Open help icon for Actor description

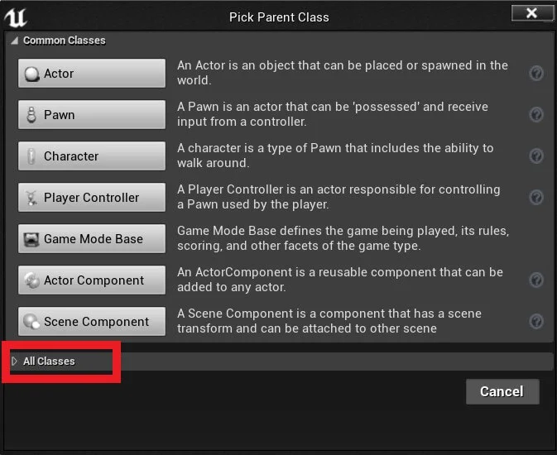tap(536, 73)
